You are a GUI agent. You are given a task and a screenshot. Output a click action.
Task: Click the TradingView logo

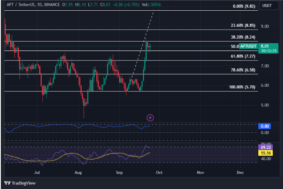click(x=20, y=183)
